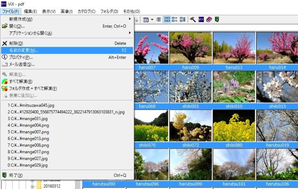The height and width of the screenshot is (189, 298).
Task: Click 削除(D) to delete selected files
Action: (x=16, y=43)
